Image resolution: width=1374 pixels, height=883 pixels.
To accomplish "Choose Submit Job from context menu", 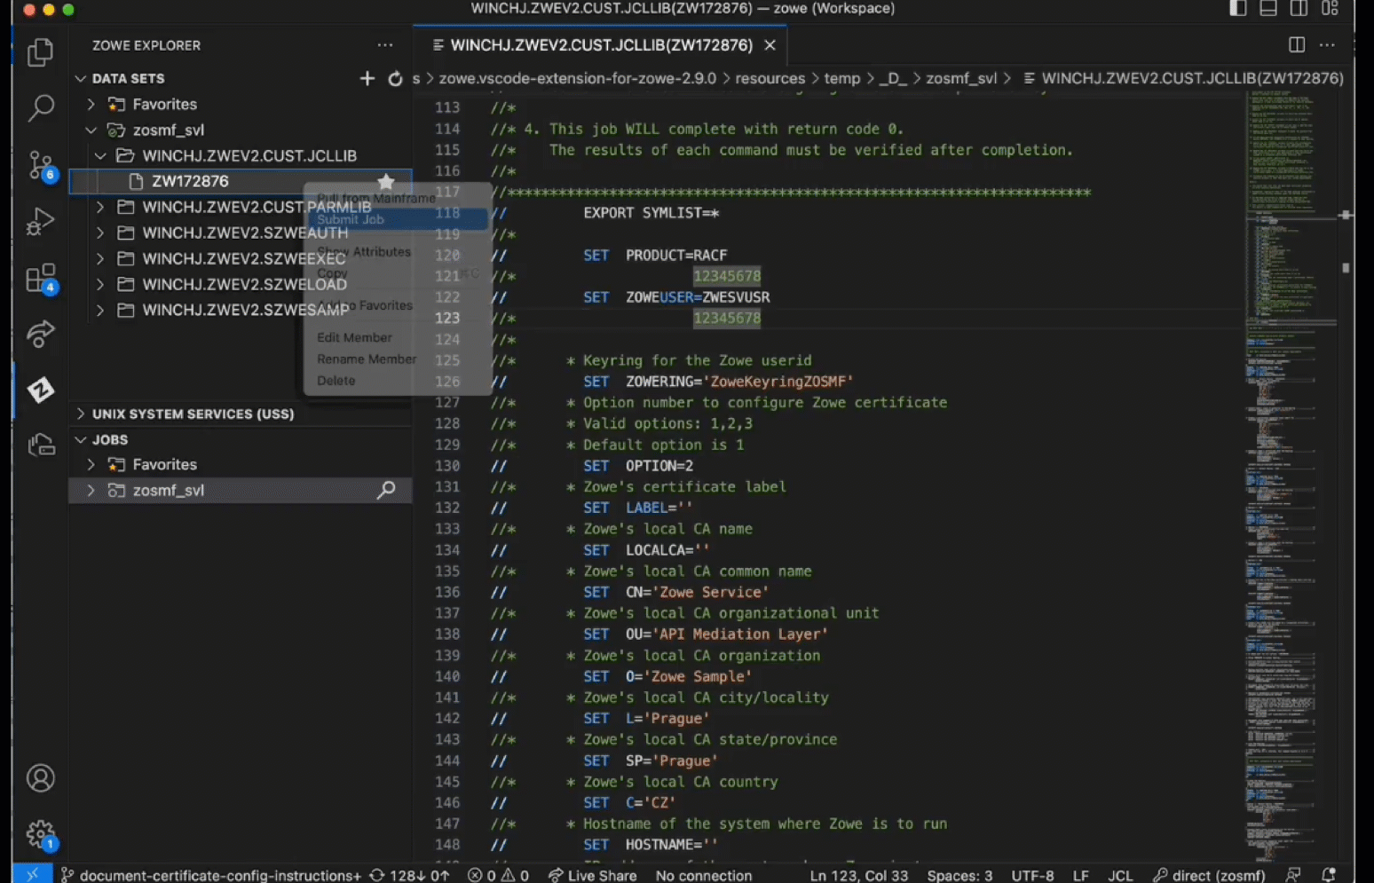I will 398,219.
